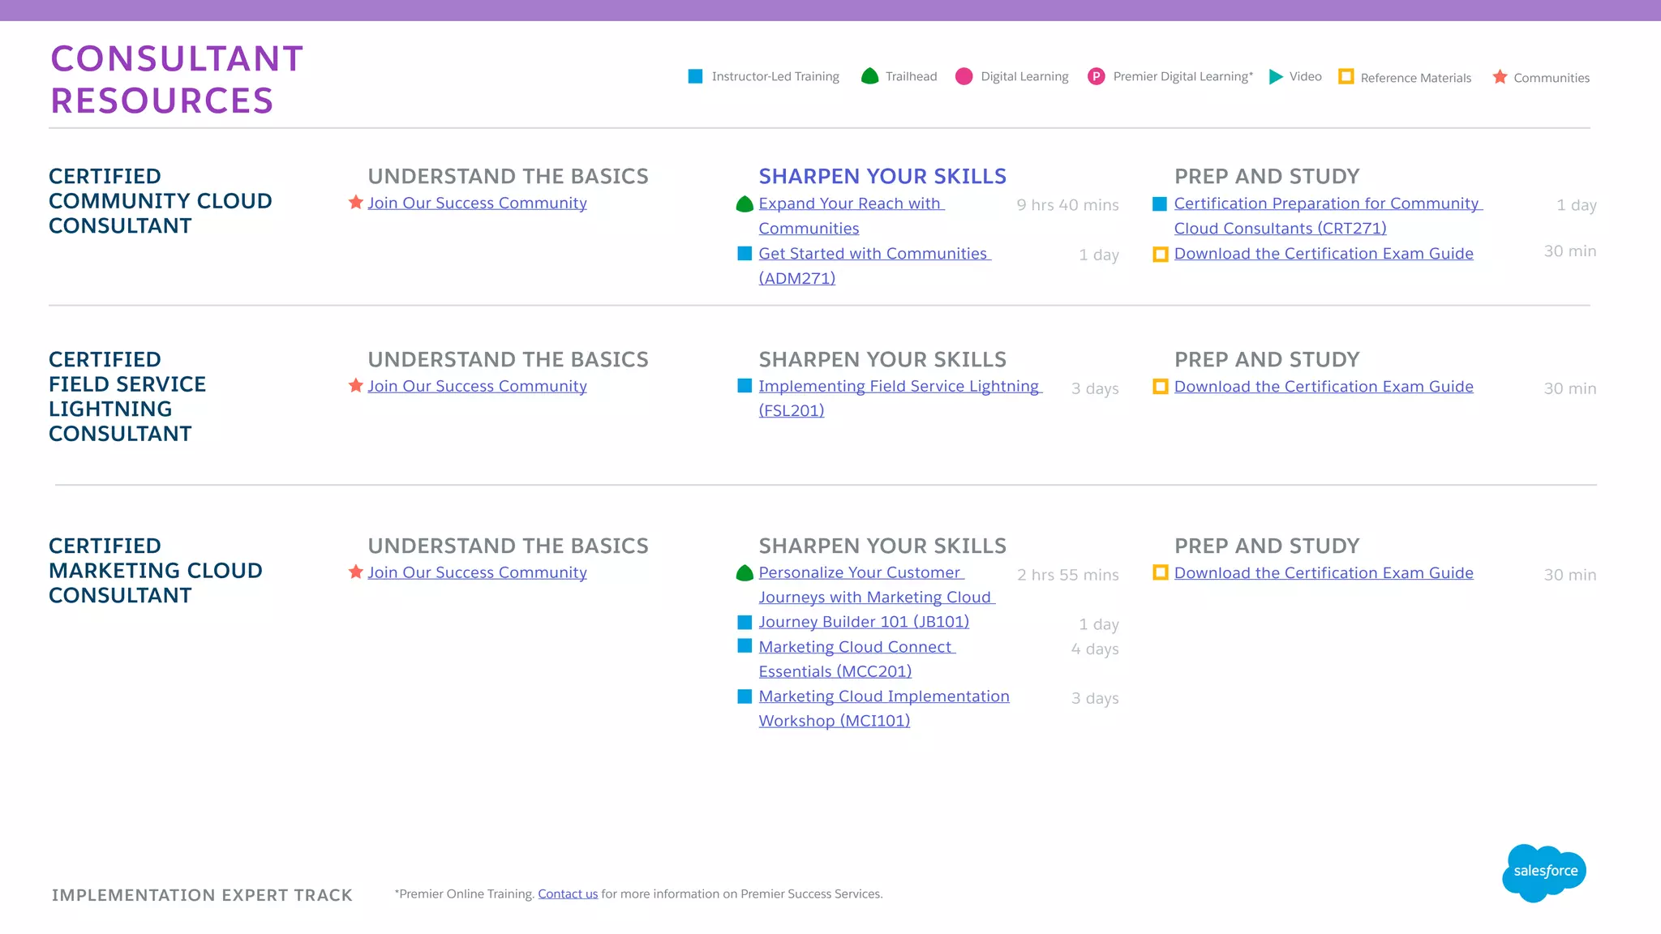
Task: Click blue square beside Marketing Cloud Connect Essentials
Action: [x=745, y=646]
